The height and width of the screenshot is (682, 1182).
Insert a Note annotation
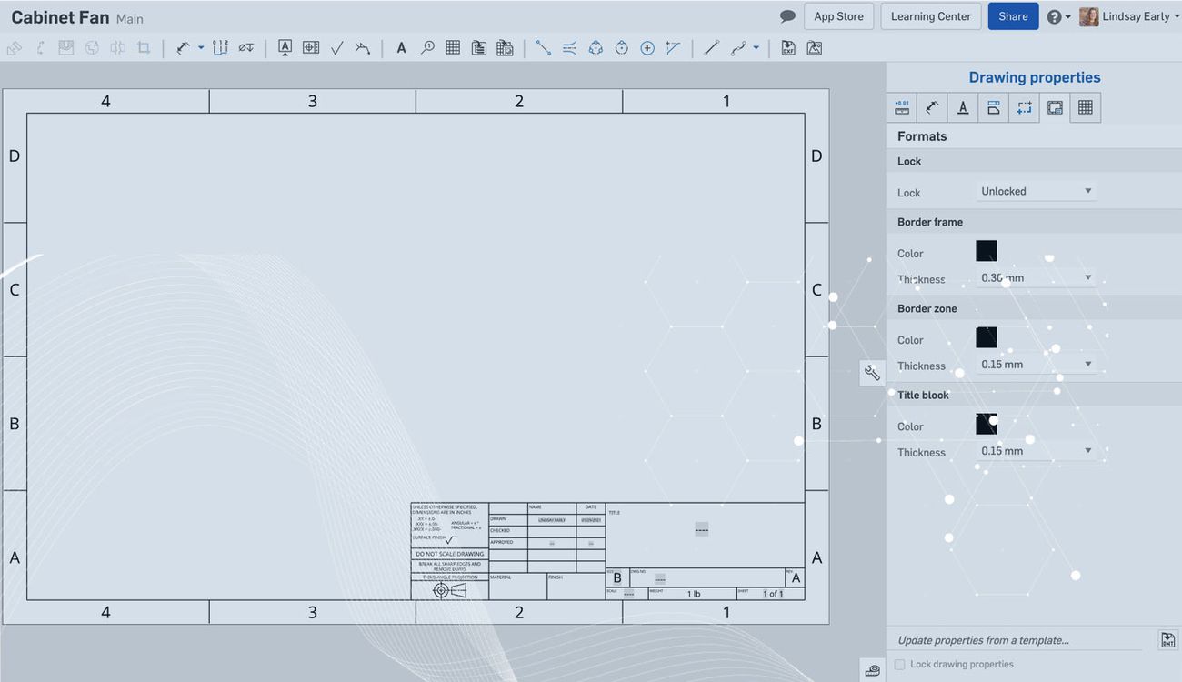tap(285, 47)
